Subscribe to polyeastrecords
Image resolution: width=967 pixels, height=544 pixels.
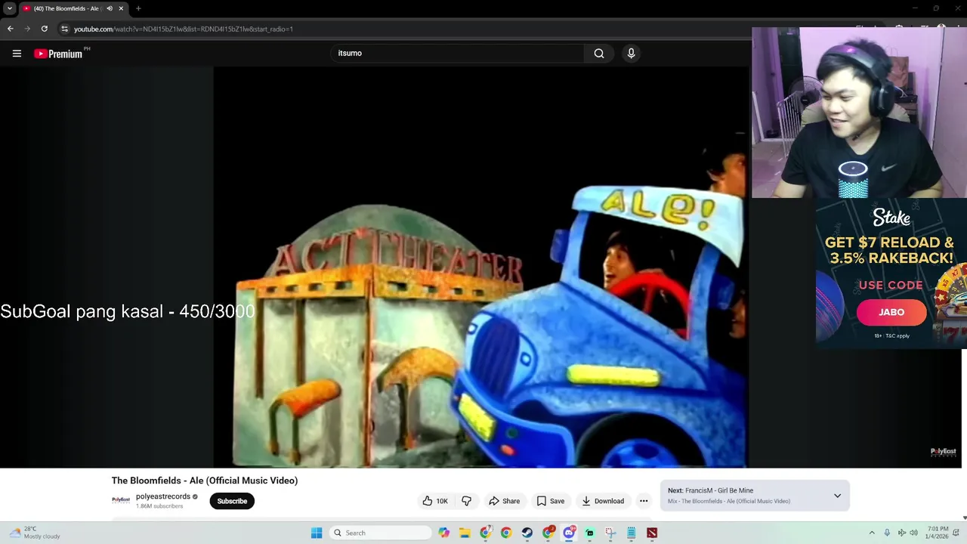pyautogui.click(x=232, y=501)
